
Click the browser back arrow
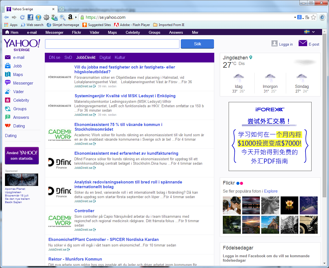pyautogui.click(x=6, y=17)
